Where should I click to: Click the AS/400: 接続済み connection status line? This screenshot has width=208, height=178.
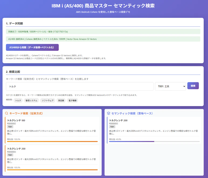click(x=103, y=39)
